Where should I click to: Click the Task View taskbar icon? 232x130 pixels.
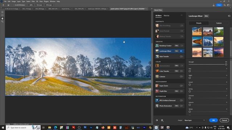point(43,127)
